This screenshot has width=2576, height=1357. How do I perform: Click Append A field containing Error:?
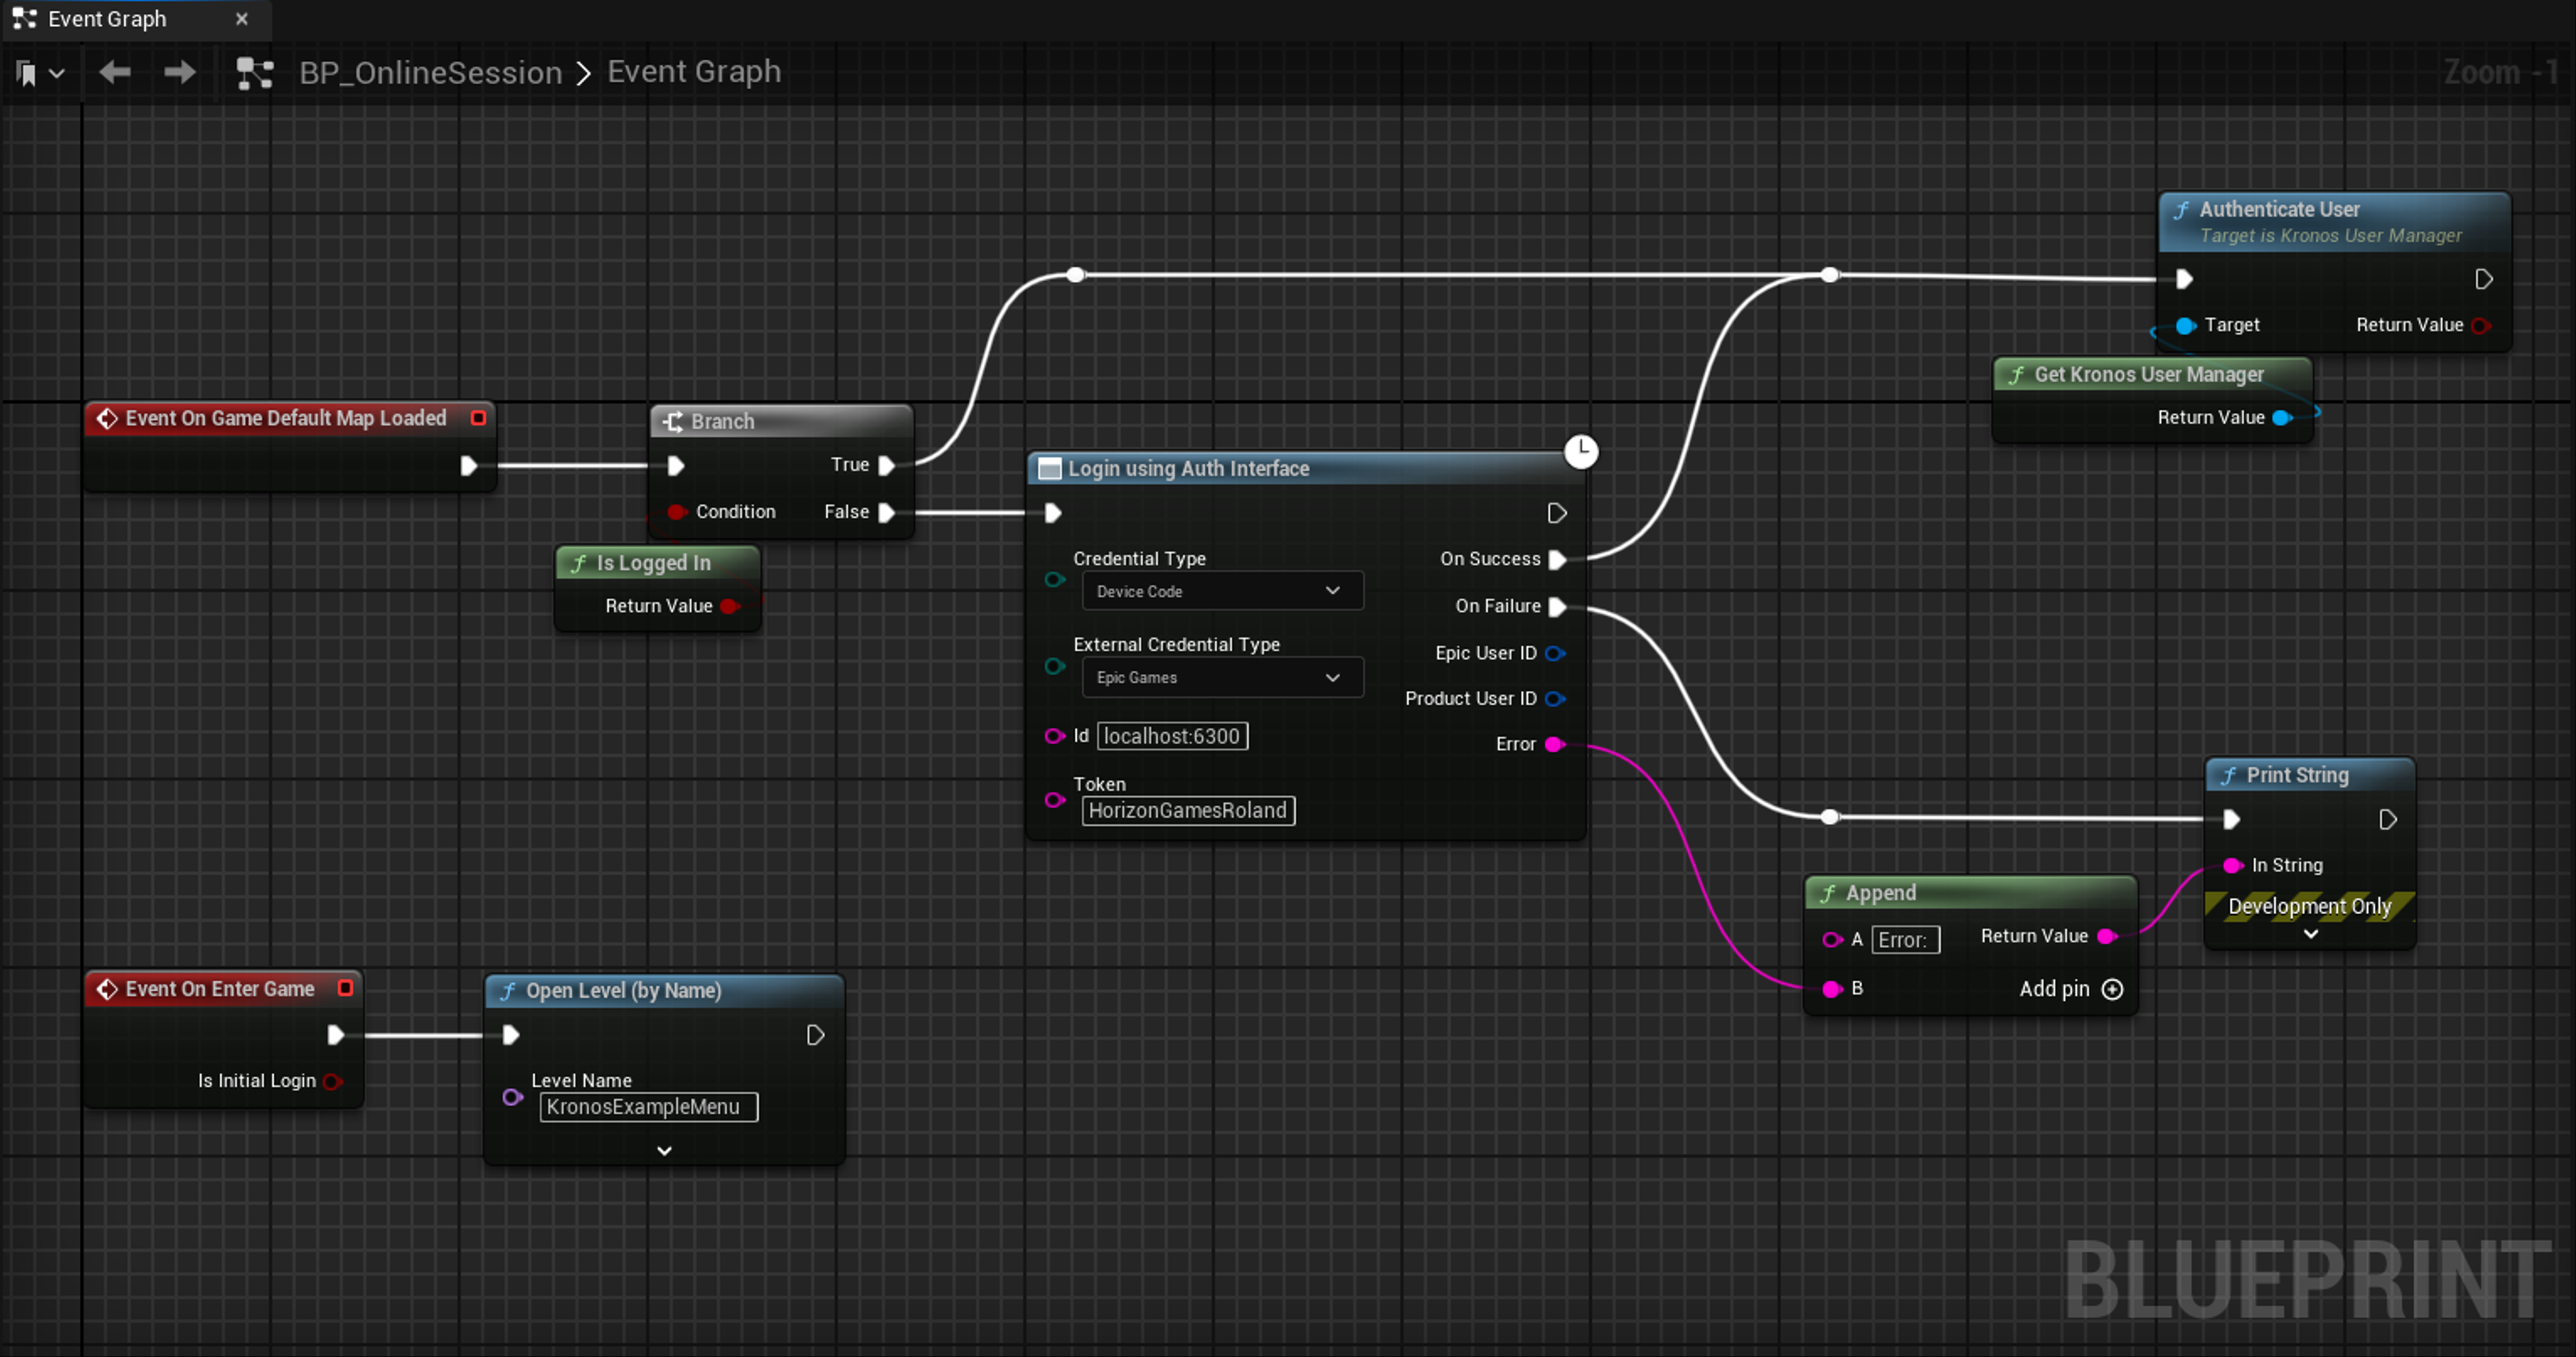click(1905, 940)
